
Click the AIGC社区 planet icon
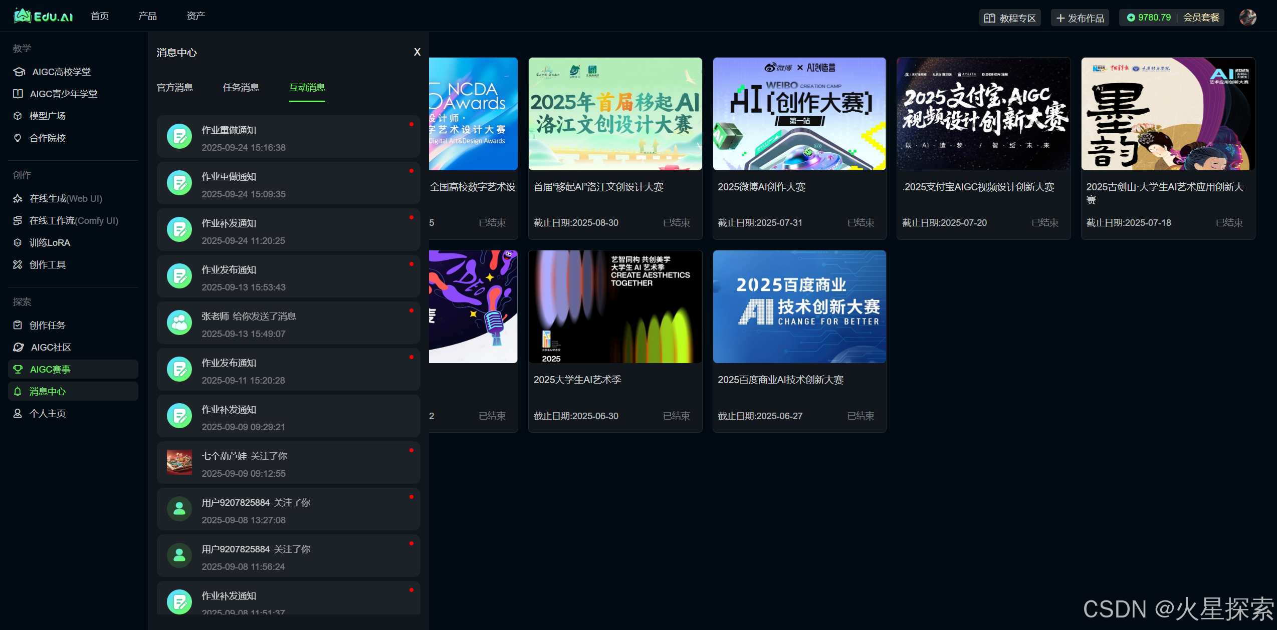pos(19,347)
